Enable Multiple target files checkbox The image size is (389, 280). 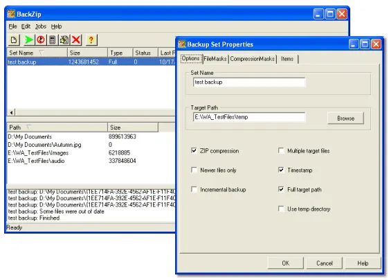click(281, 150)
